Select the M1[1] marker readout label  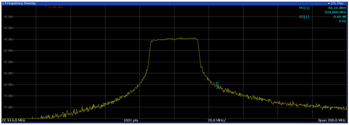tap(304, 8)
